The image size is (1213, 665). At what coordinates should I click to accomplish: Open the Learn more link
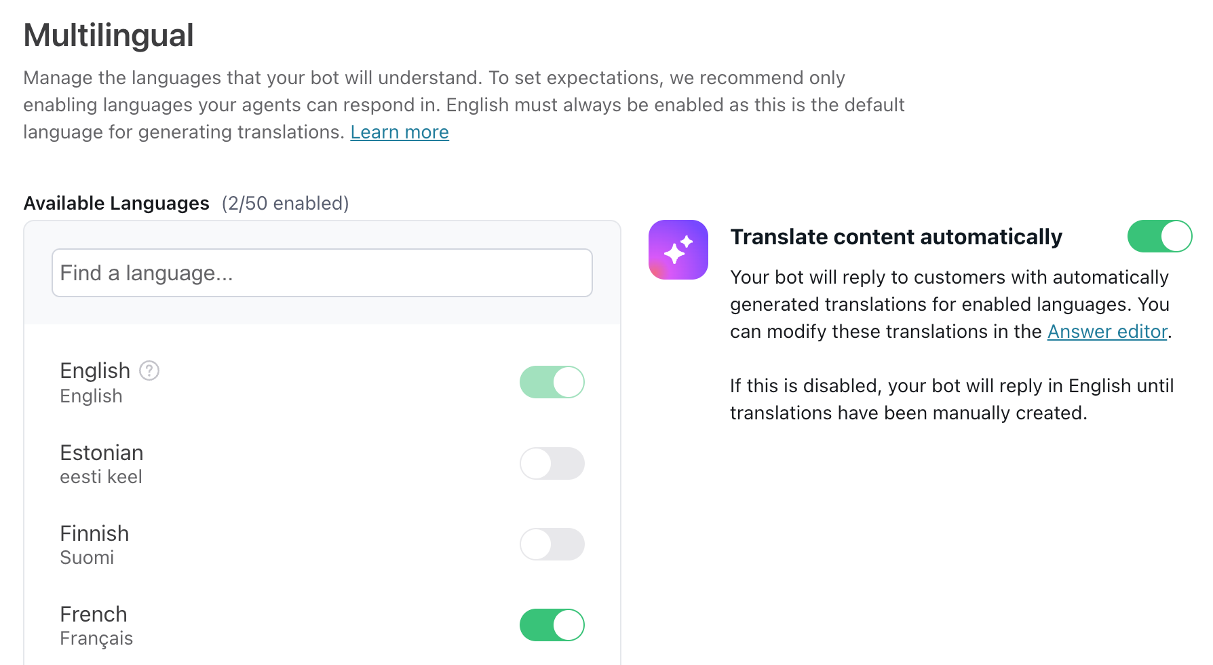point(399,132)
